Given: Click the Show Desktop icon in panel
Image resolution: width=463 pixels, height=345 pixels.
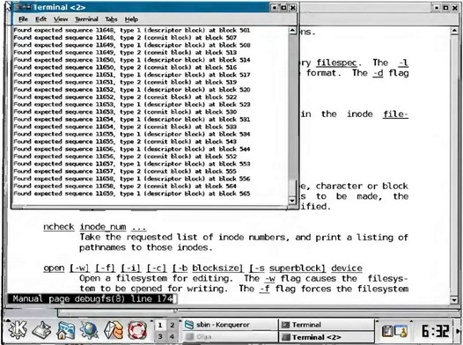Looking at the screenshot, I should click(41, 330).
